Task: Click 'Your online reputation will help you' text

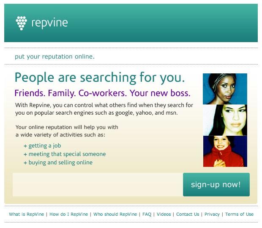Action: point(67,131)
